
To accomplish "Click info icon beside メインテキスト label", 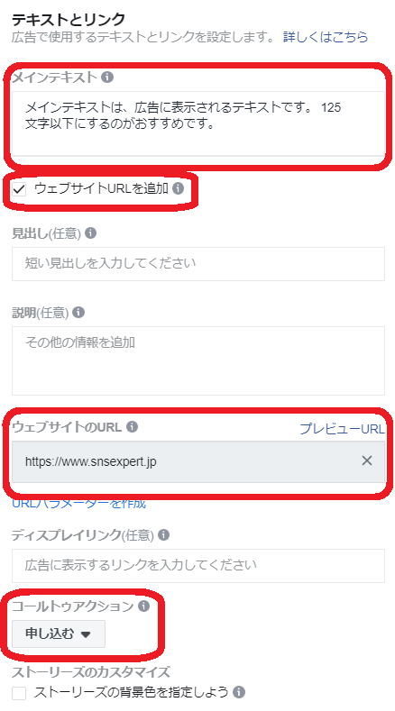I will pos(107,77).
